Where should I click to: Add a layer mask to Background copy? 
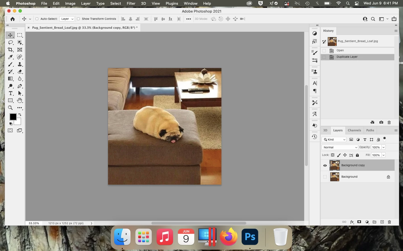click(x=359, y=222)
